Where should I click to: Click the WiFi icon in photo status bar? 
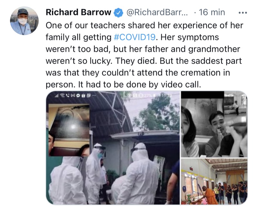62,95
